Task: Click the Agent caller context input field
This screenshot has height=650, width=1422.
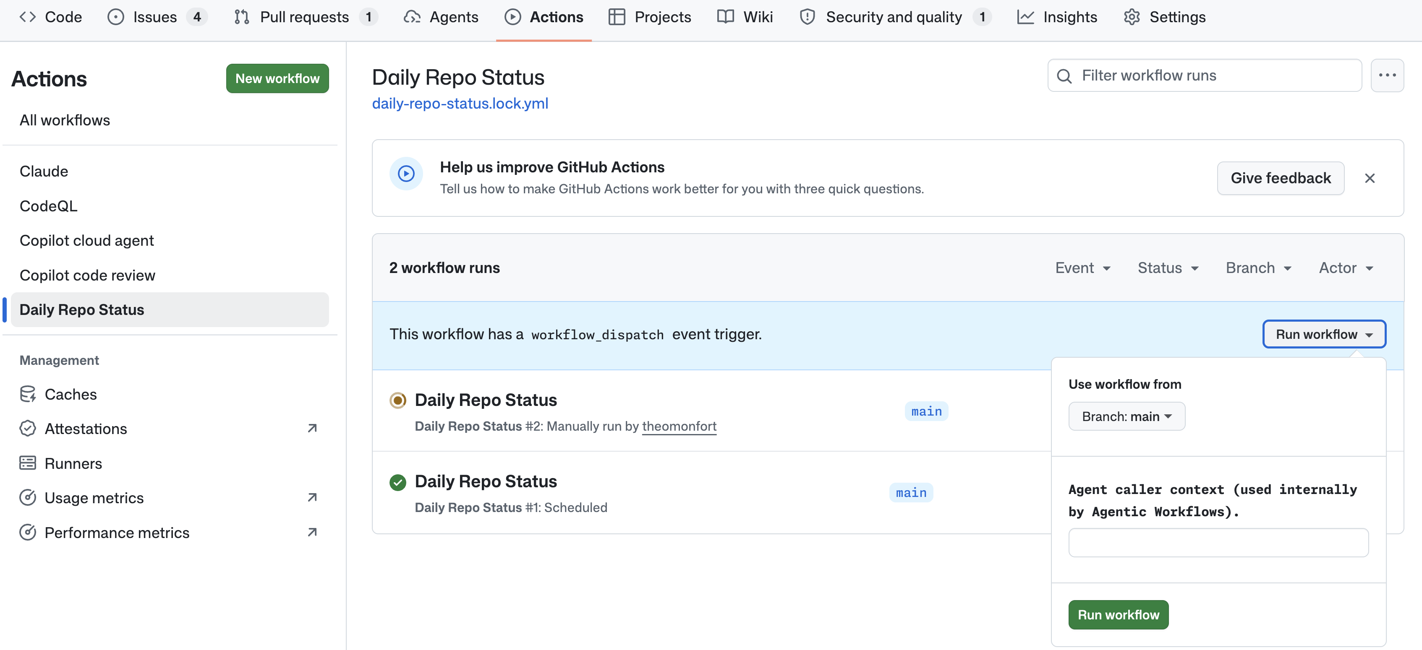Action: [x=1218, y=543]
